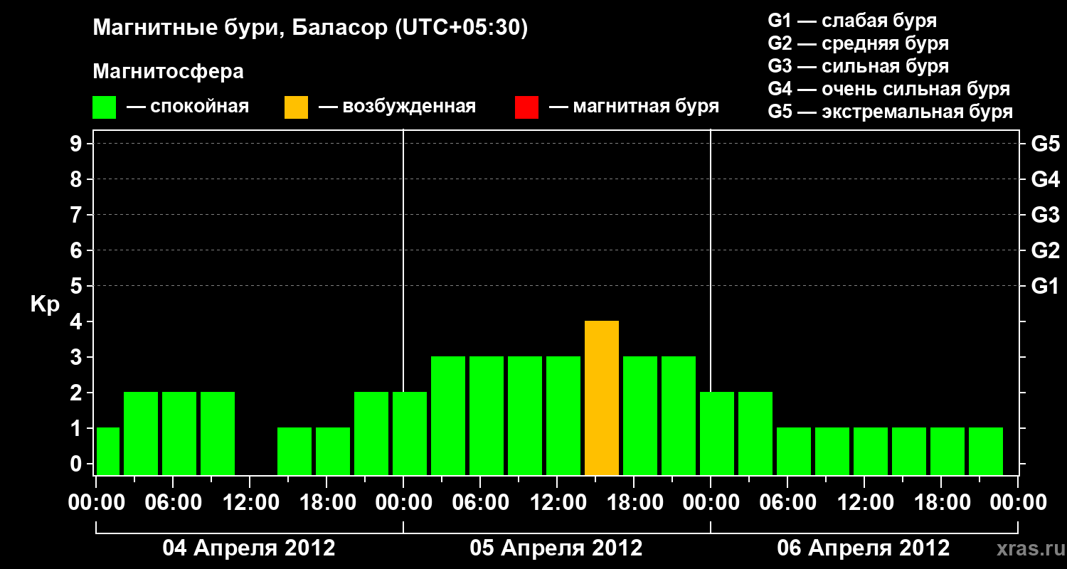1067x569 pixels.
Task: Click the orange 'возбужденная' legend swatch
Action: point(297,107)
